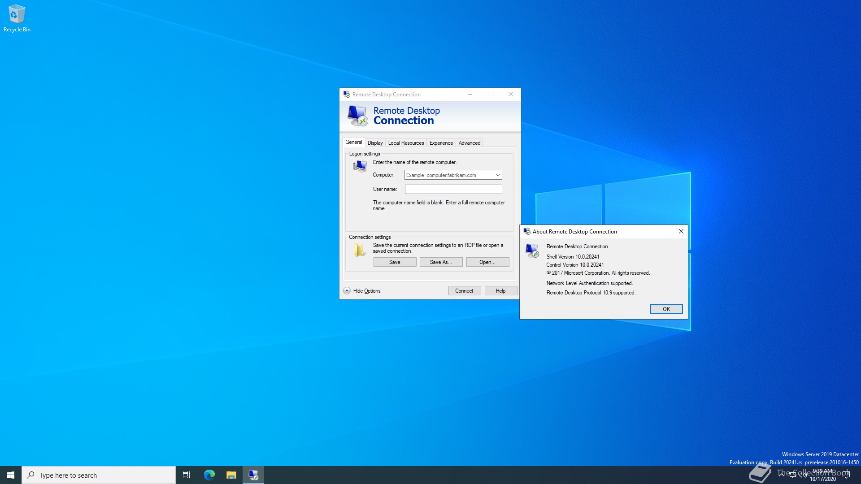Launch Microsoft Edge from the taskbar
The image size is (861, 484).
pos(209,475)
